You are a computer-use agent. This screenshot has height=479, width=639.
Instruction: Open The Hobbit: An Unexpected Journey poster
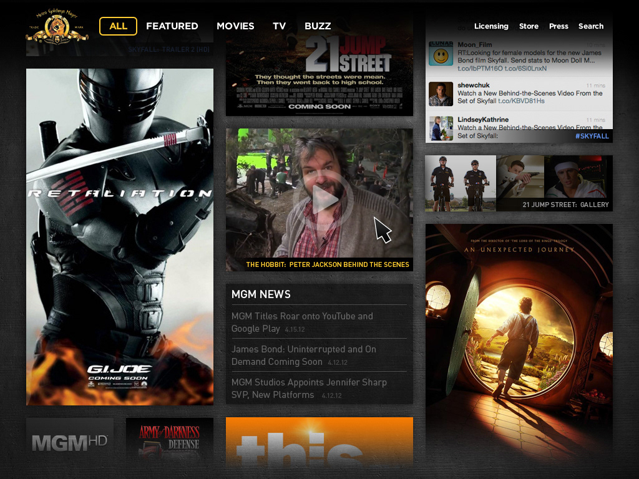tap(519, 342)
